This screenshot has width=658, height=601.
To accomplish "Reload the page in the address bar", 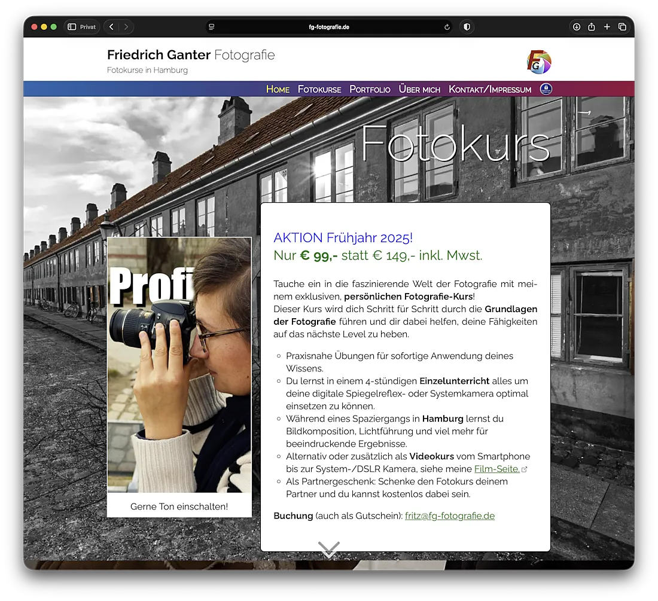I will [x=446, y=27].
